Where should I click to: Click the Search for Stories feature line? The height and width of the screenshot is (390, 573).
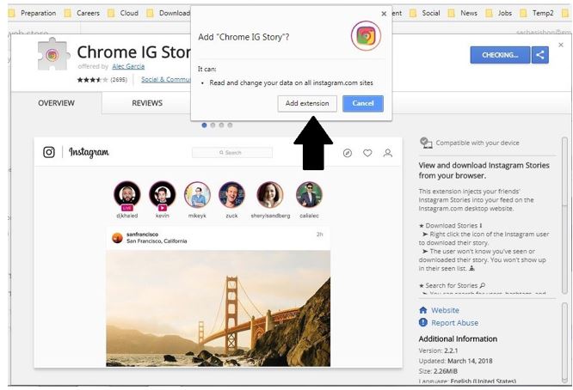(452, 285)
